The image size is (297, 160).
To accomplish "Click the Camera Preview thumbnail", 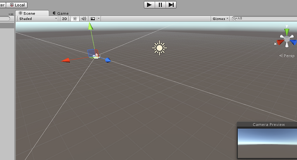I will [267, 143].
